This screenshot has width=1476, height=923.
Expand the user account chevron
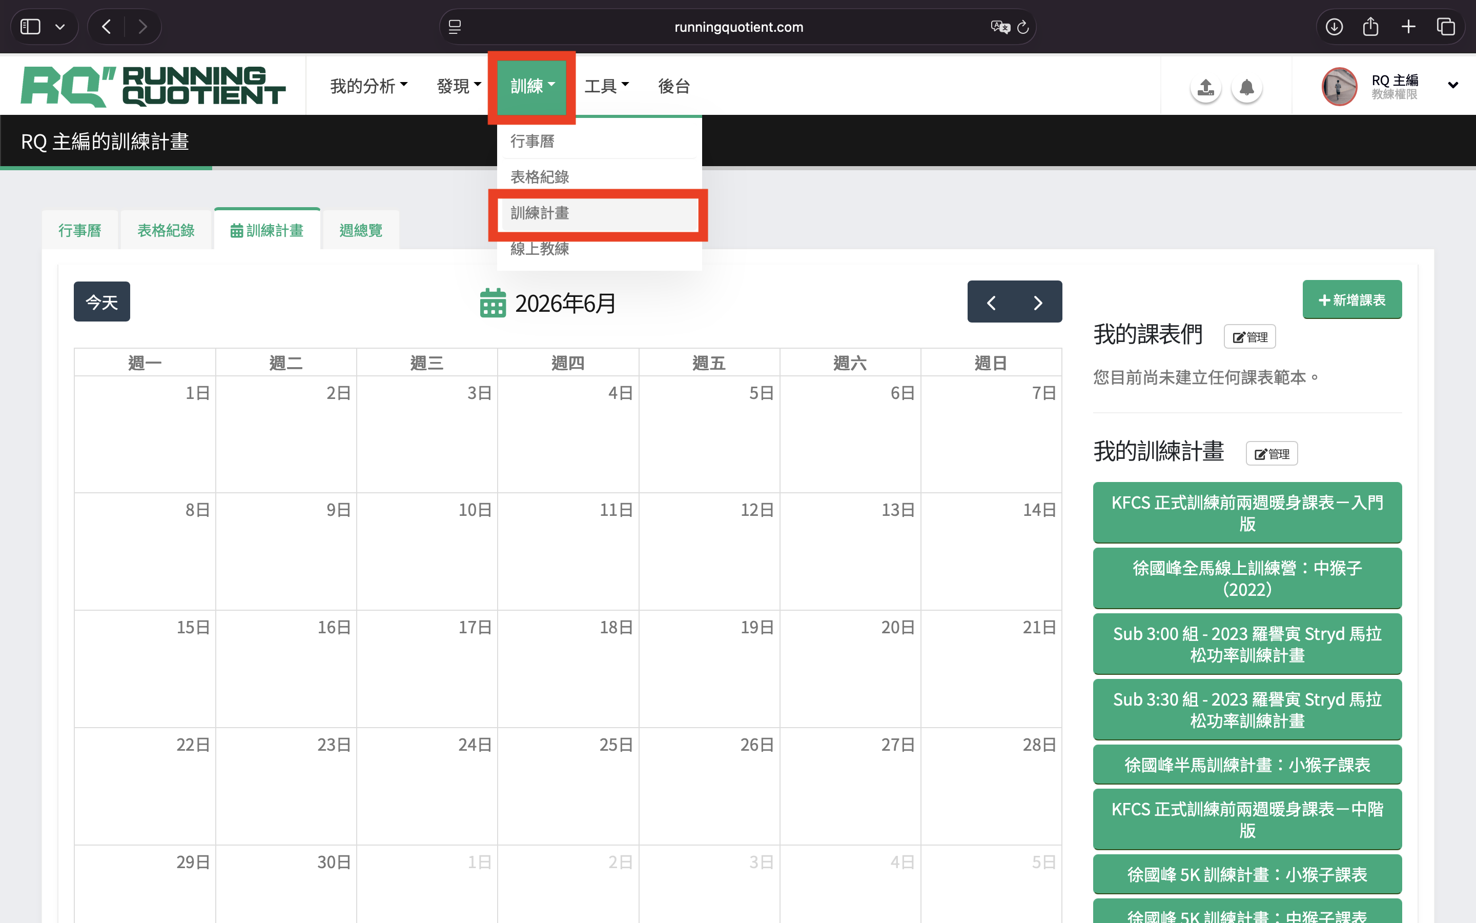1453,86
